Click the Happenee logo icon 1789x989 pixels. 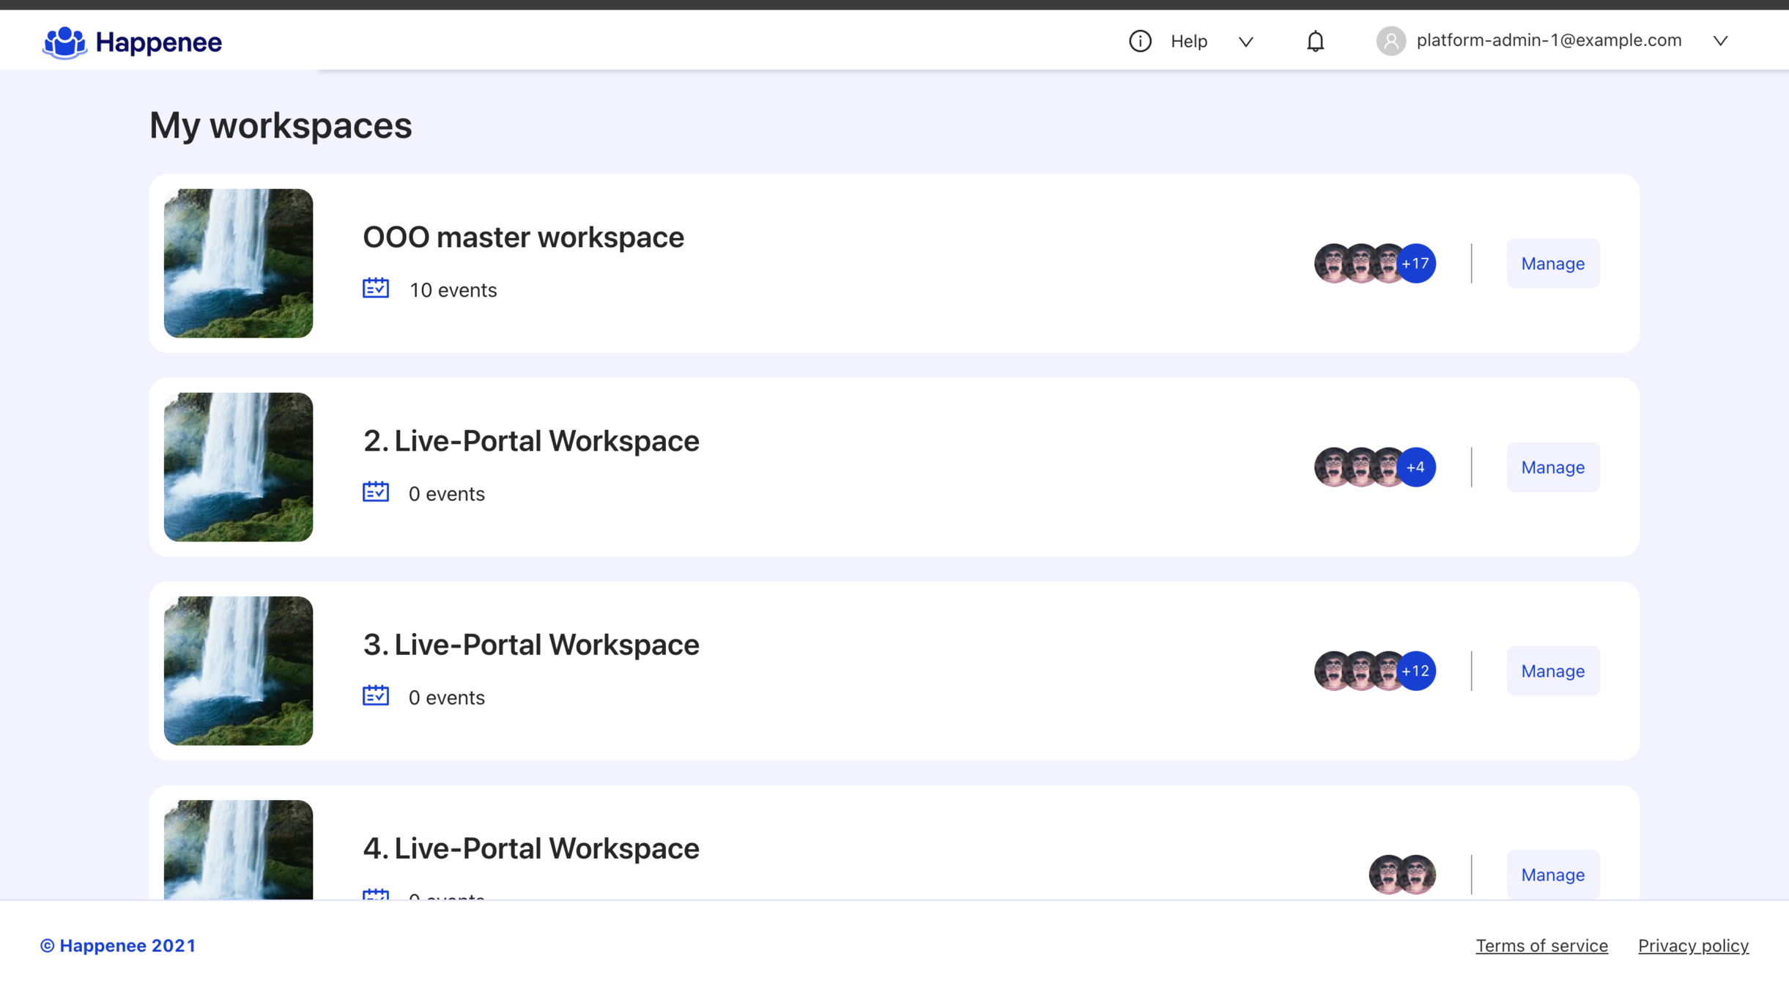[x=64, y=42]
